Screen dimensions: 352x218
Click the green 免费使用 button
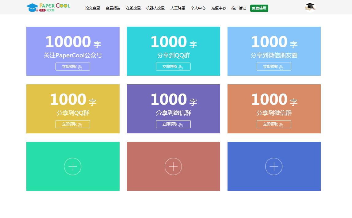click(x=259, y=8)
